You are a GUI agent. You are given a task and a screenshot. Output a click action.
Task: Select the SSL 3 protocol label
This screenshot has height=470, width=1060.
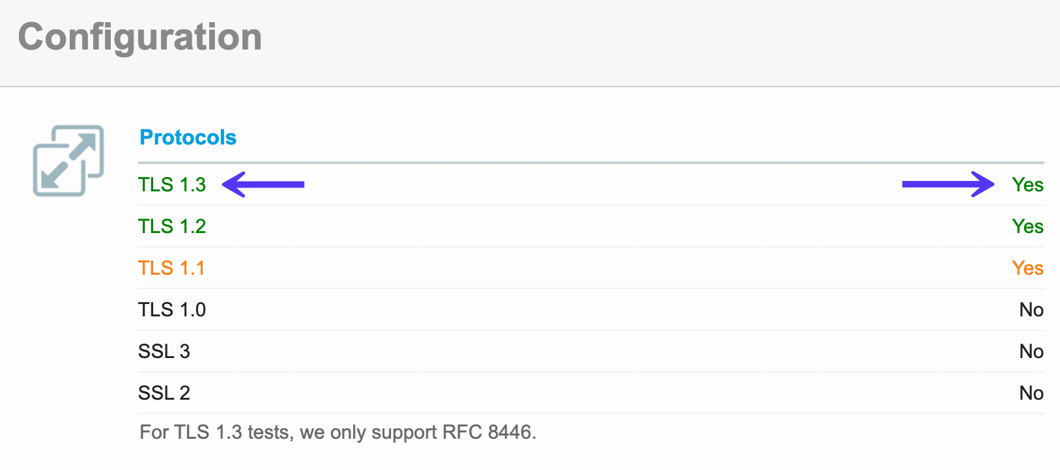click(164, 352)
